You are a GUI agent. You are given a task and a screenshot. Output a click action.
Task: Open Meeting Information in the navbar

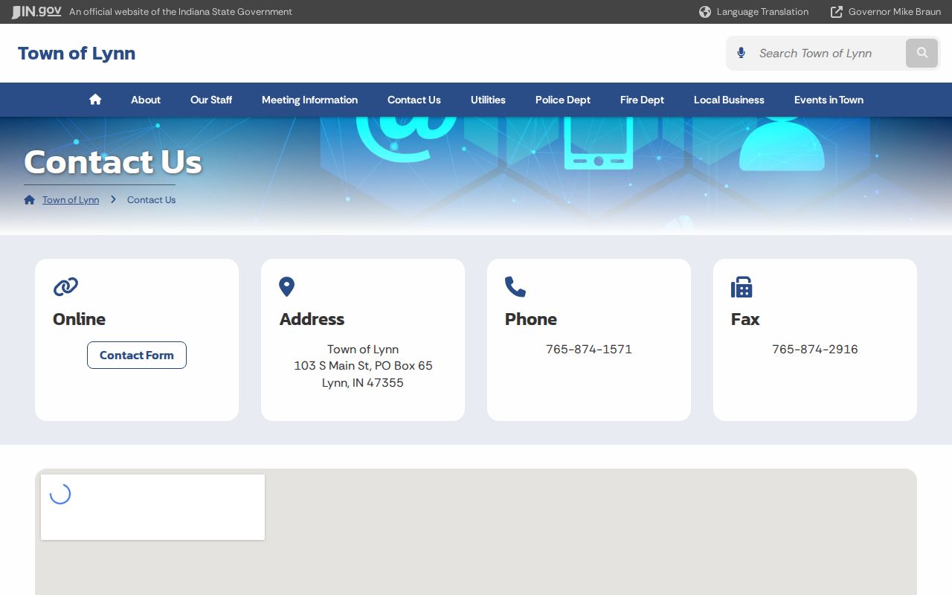click(309, 100)
